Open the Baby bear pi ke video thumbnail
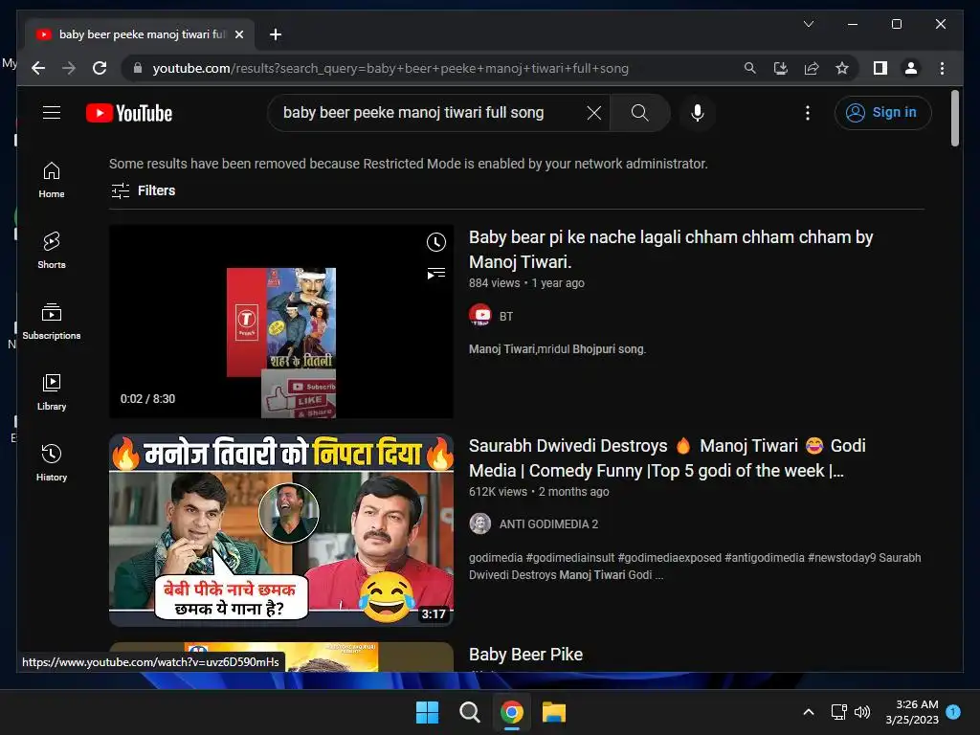Viewport: 980px width, 735px height. tap(281, 322)
